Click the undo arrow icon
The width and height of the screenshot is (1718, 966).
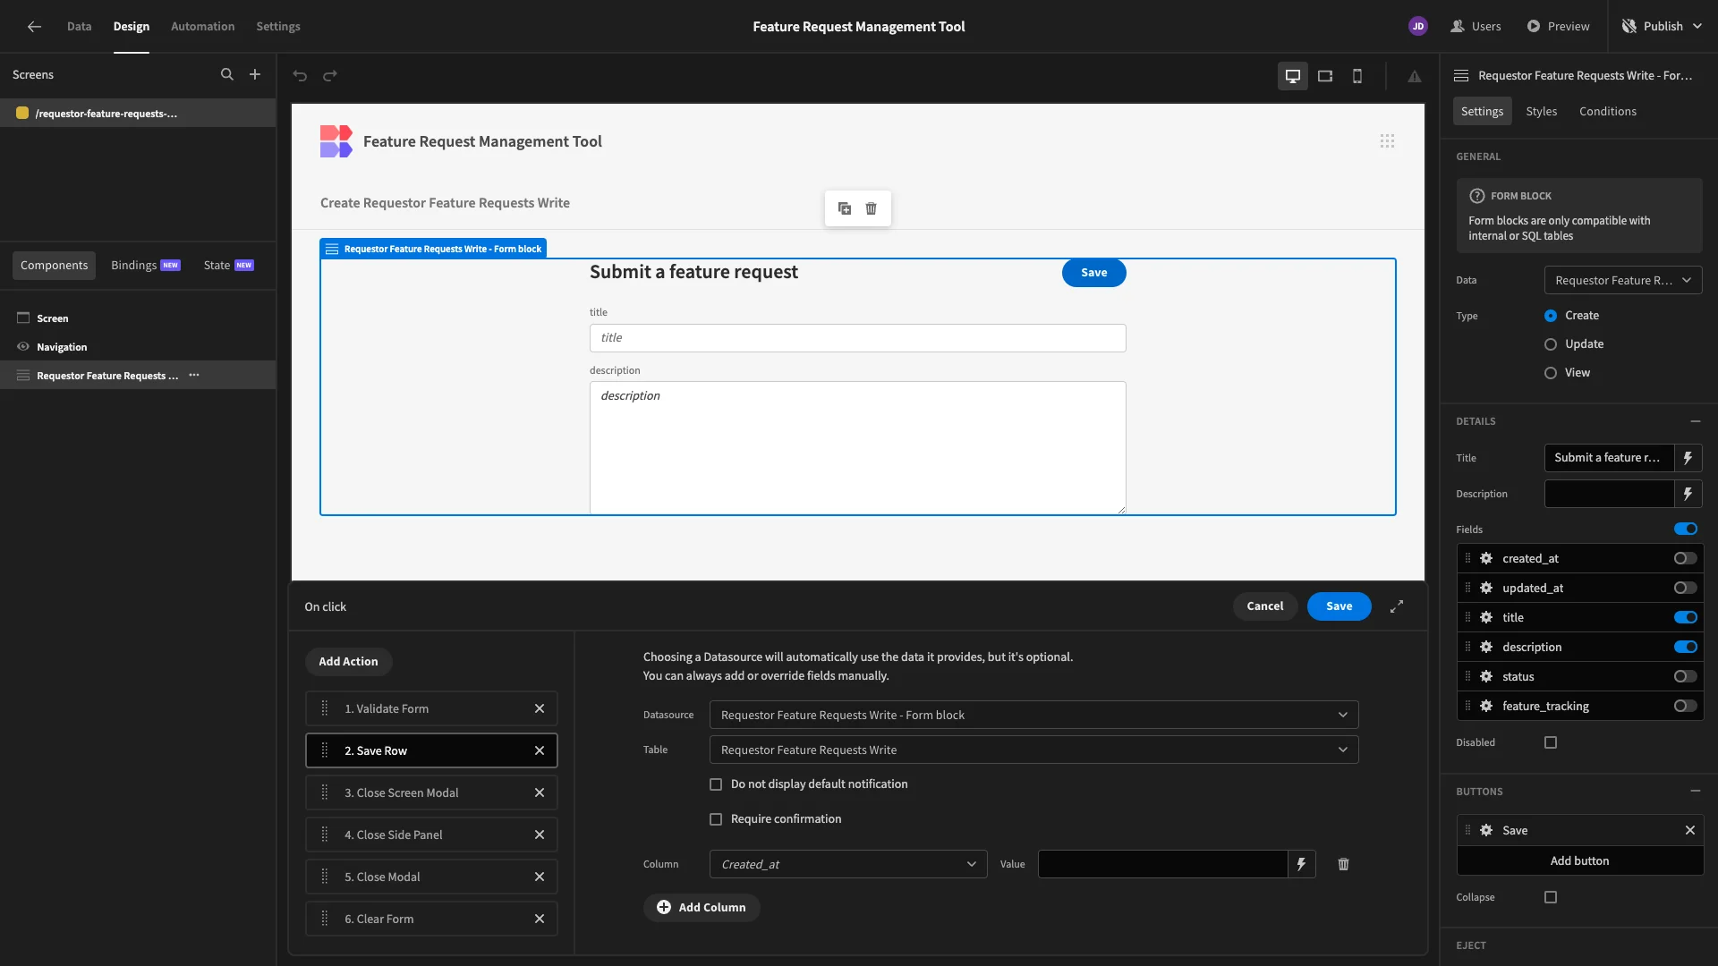click(x=300, y=76)
